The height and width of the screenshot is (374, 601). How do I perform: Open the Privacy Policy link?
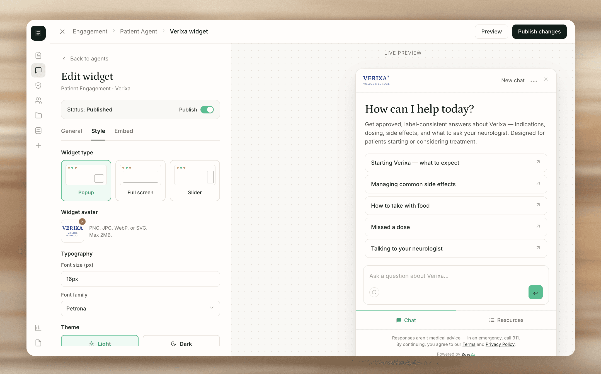point(500,344)
